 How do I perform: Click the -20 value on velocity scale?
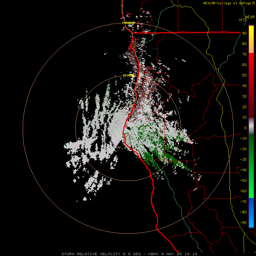[x=243, y=149]
